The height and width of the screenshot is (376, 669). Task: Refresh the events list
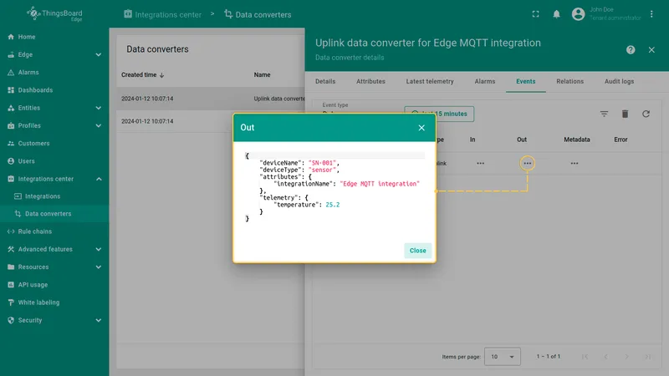click(x=646, y=114)
